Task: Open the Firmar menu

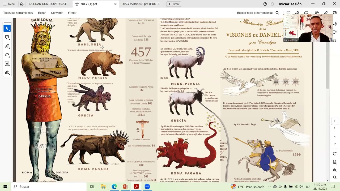Action: pyautogui.click(x=72, y=13)
